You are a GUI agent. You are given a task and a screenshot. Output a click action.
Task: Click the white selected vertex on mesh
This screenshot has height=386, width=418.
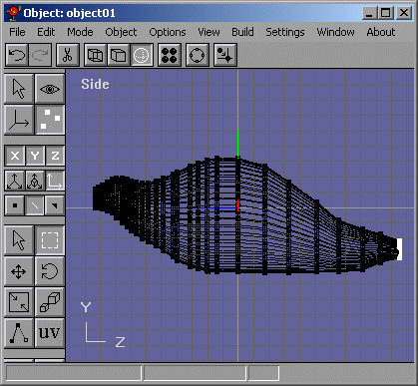[x=399, y=249]
